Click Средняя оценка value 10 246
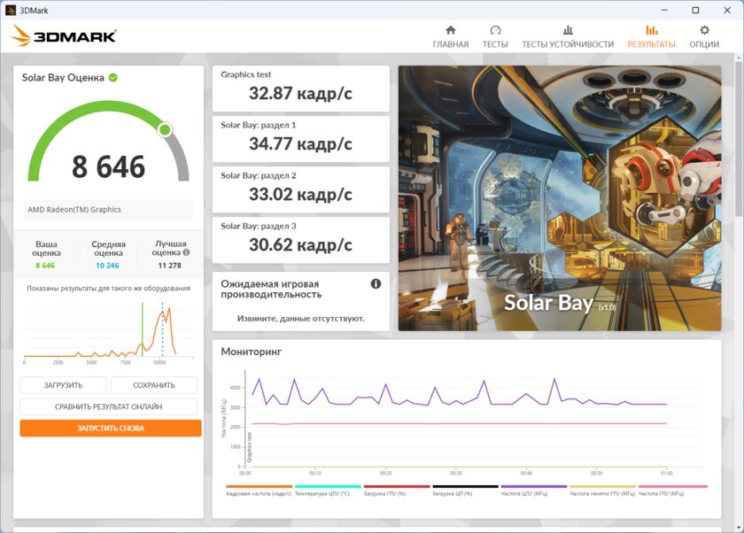 point(107,266)
